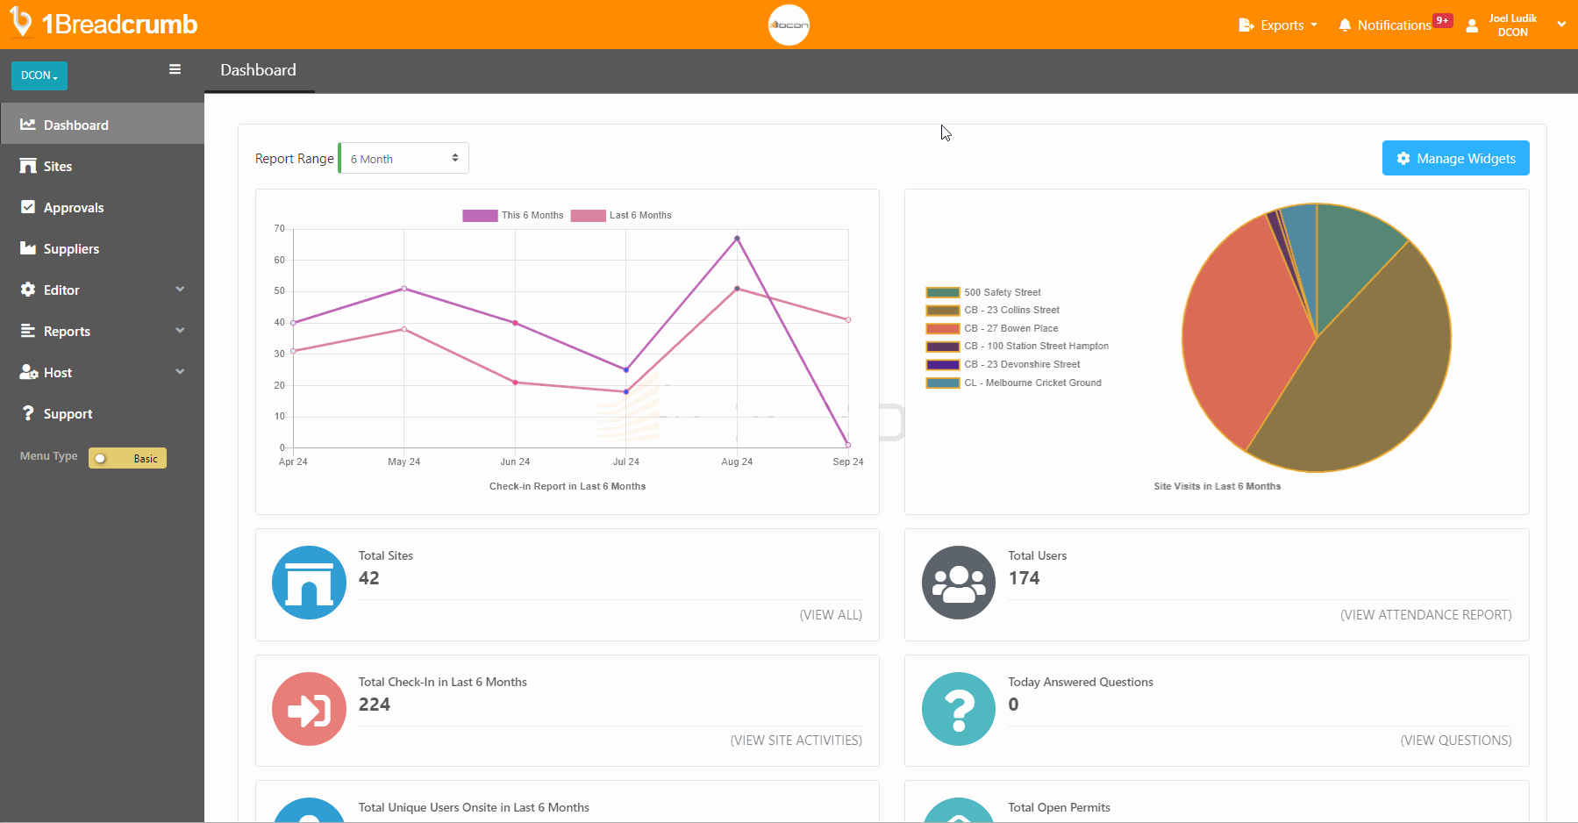This screenshot has height=823, width=1578.
Task: Select the Sites icon in sidebar
Action: pyautogui.click(x=28, y=166)
